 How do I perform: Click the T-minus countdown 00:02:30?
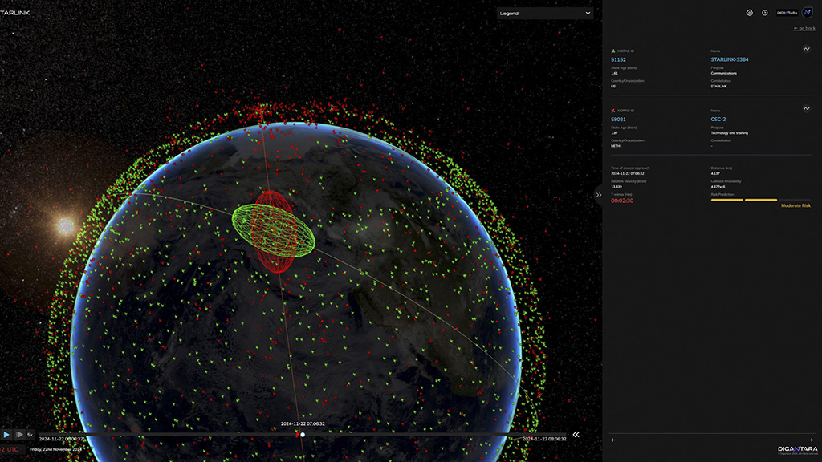click(x=622, y=201)
